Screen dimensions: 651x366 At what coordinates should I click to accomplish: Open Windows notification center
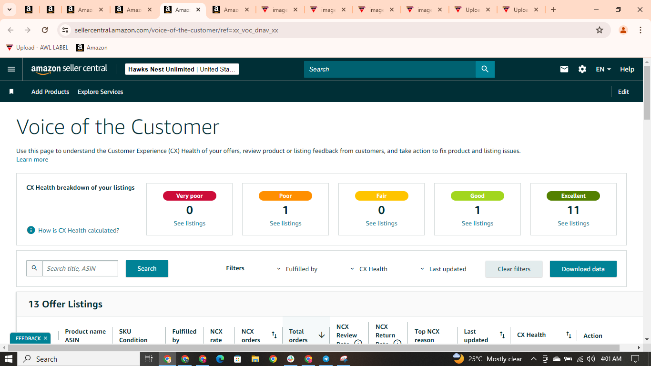click(x=635, y=359)
